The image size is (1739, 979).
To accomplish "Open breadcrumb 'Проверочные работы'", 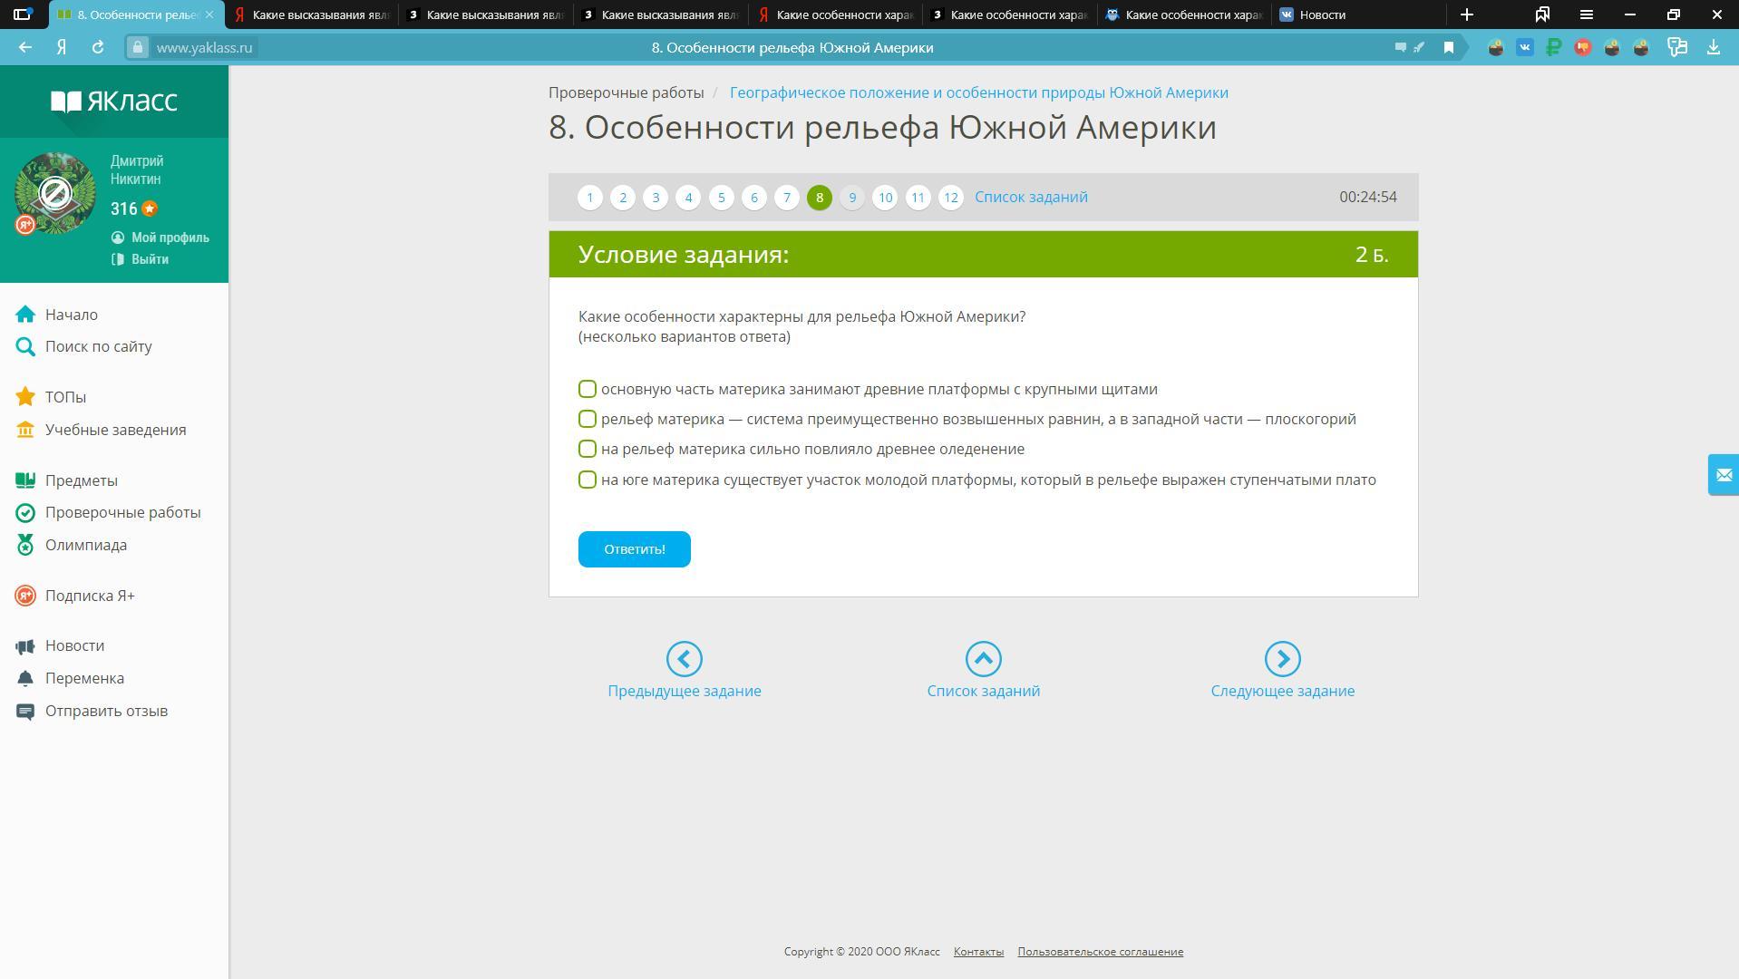I will (627, 92).
